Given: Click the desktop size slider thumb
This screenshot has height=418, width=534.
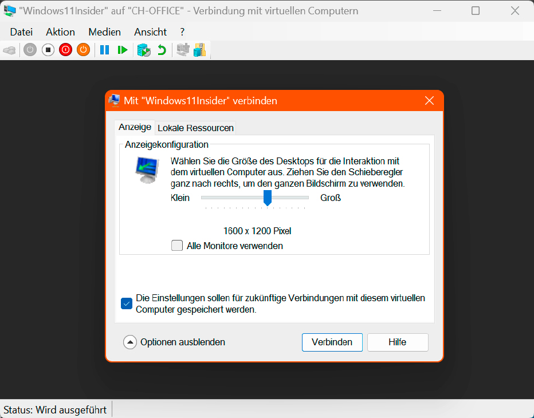Looking at the screenshot, I should 268,198.
